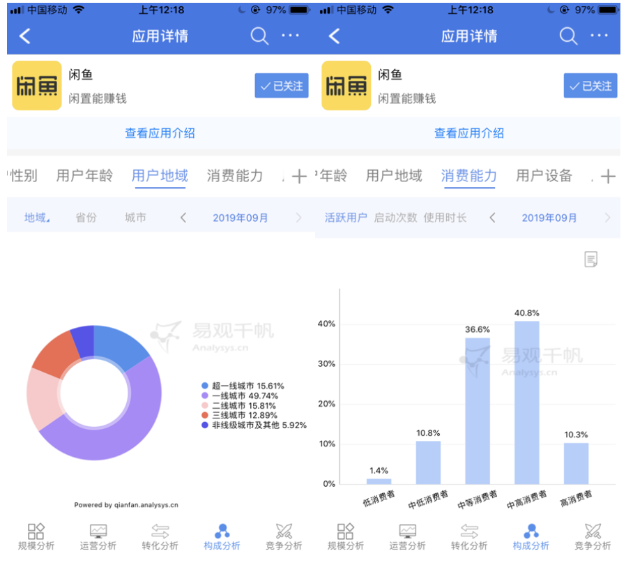Switch to 消费能力 tab in right screen
This screenshot has width=626, height=565.
469,176
